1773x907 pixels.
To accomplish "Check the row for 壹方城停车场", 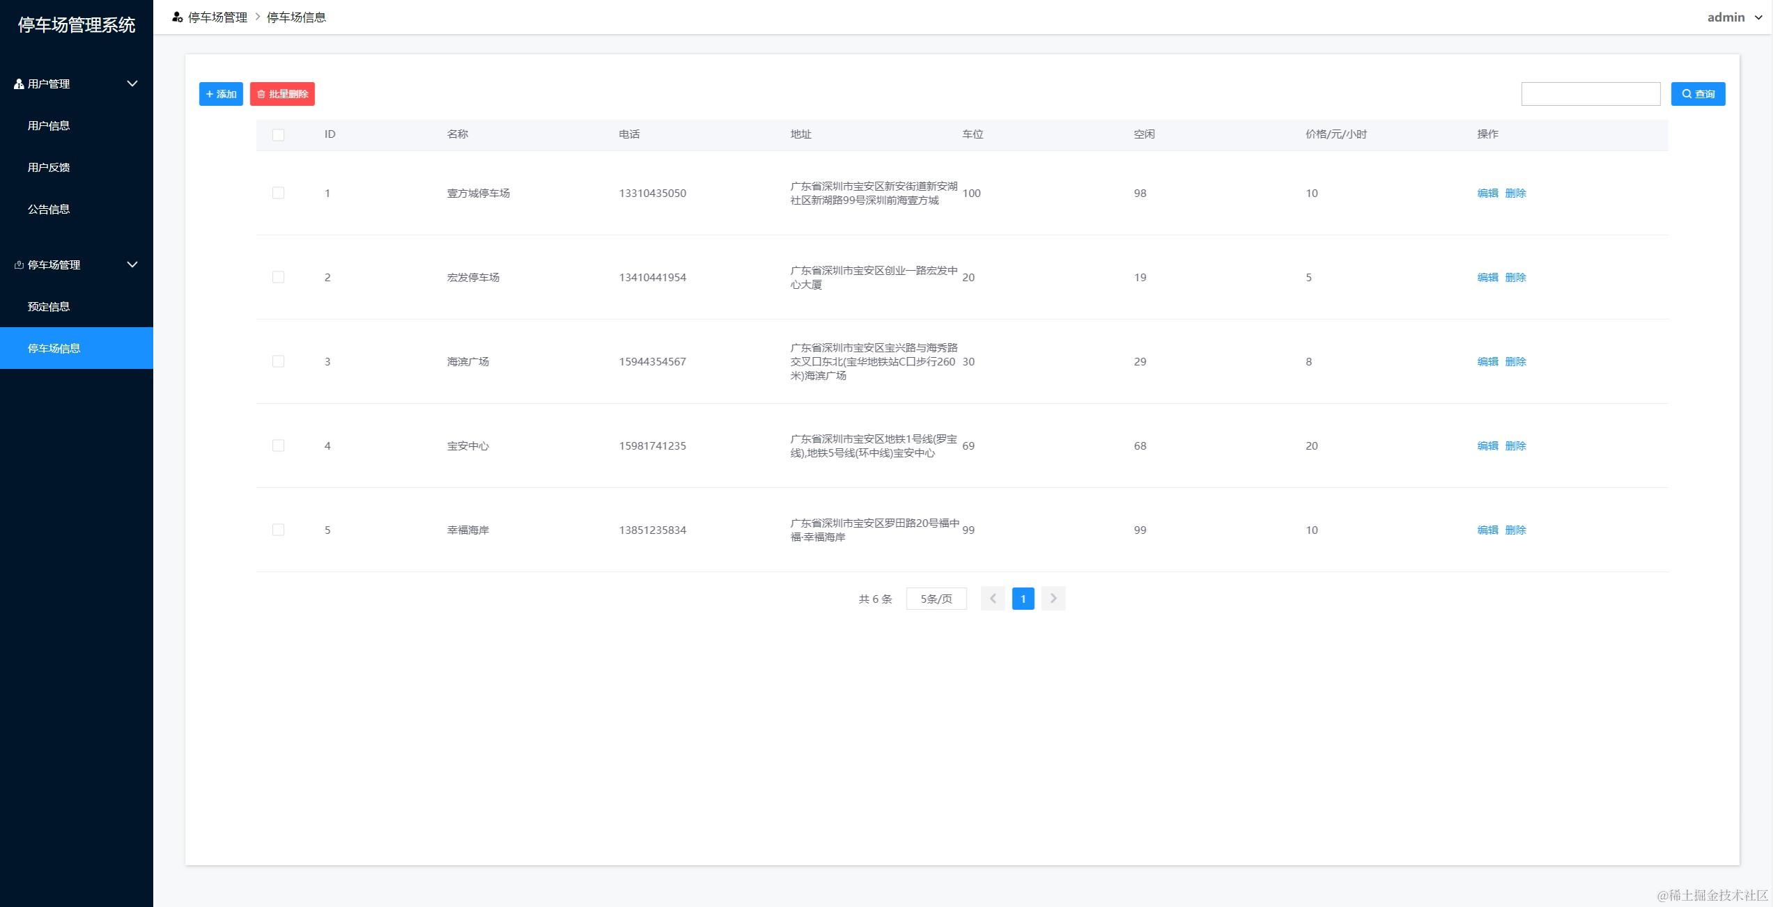I will 278,193.
